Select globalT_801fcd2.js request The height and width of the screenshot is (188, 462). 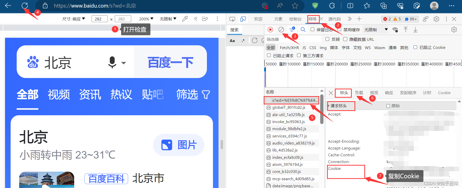point(289,107)
